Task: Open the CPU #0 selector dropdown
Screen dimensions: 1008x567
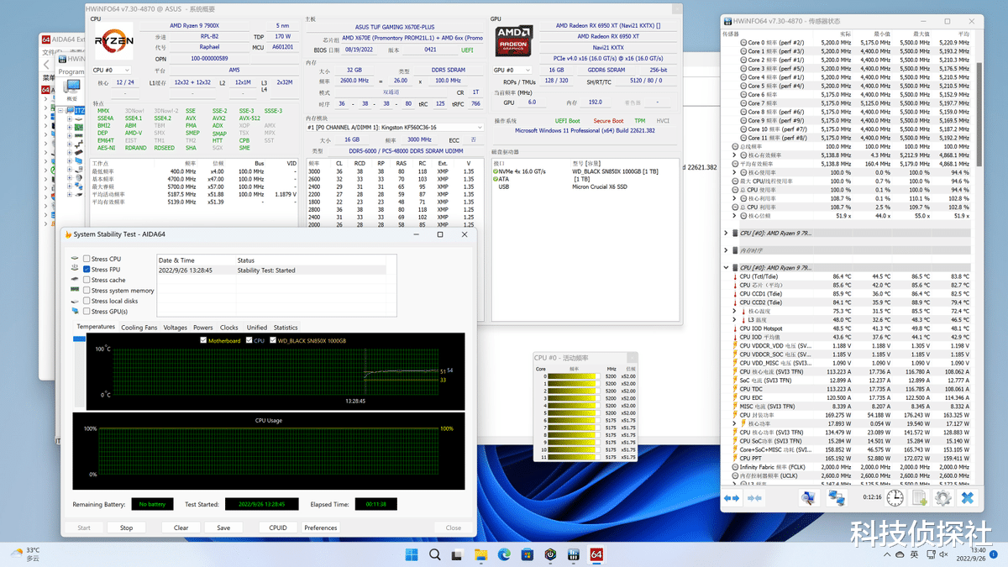Action: coord(111,71)
